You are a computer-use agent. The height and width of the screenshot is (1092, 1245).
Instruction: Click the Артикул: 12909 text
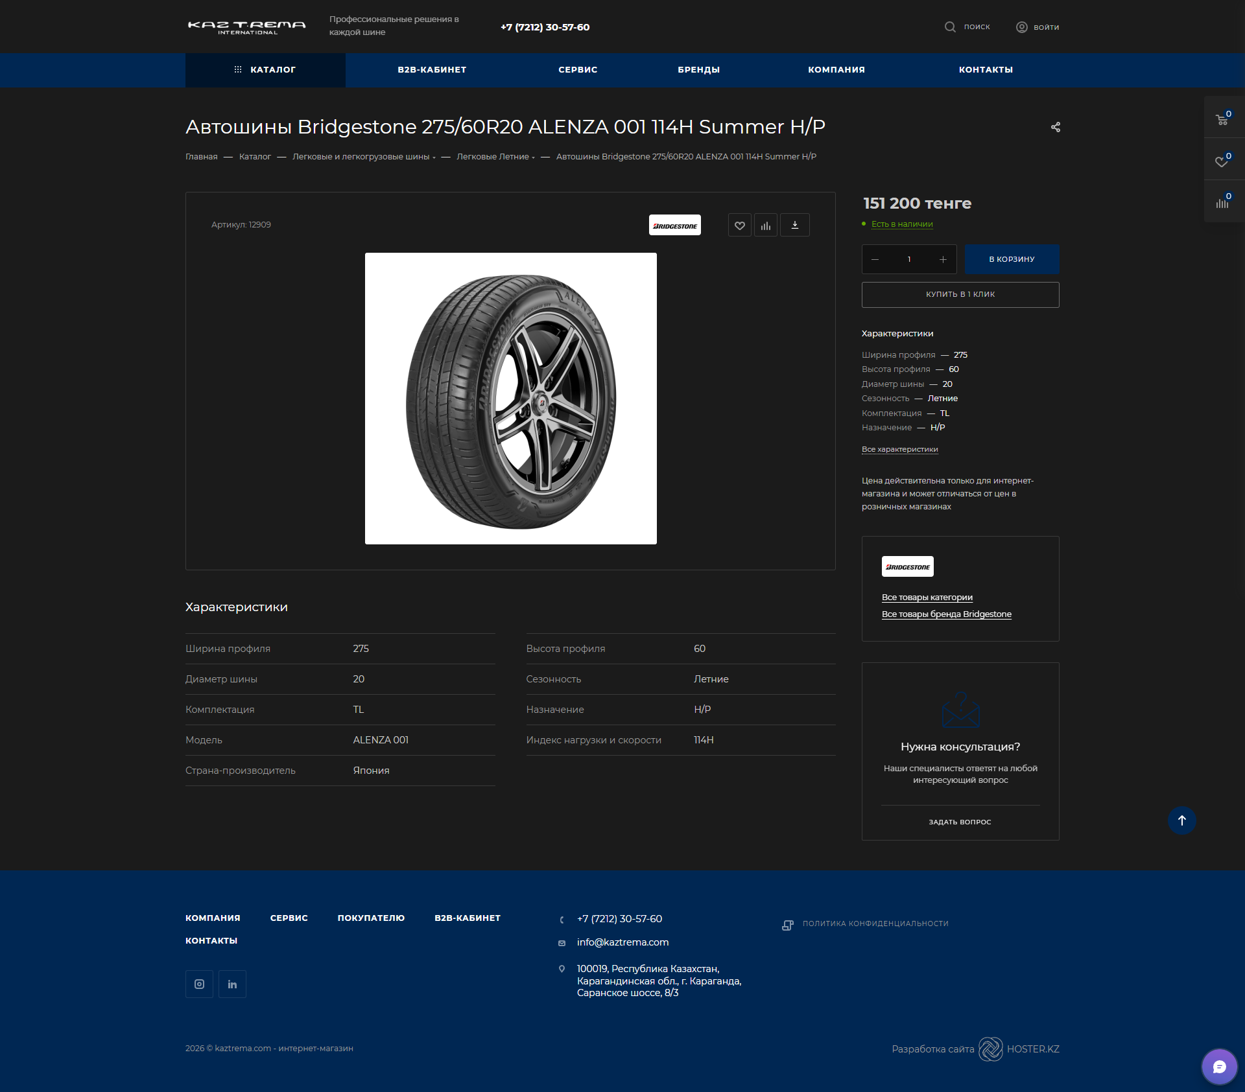pyautogui.click(x=241, y=225)
